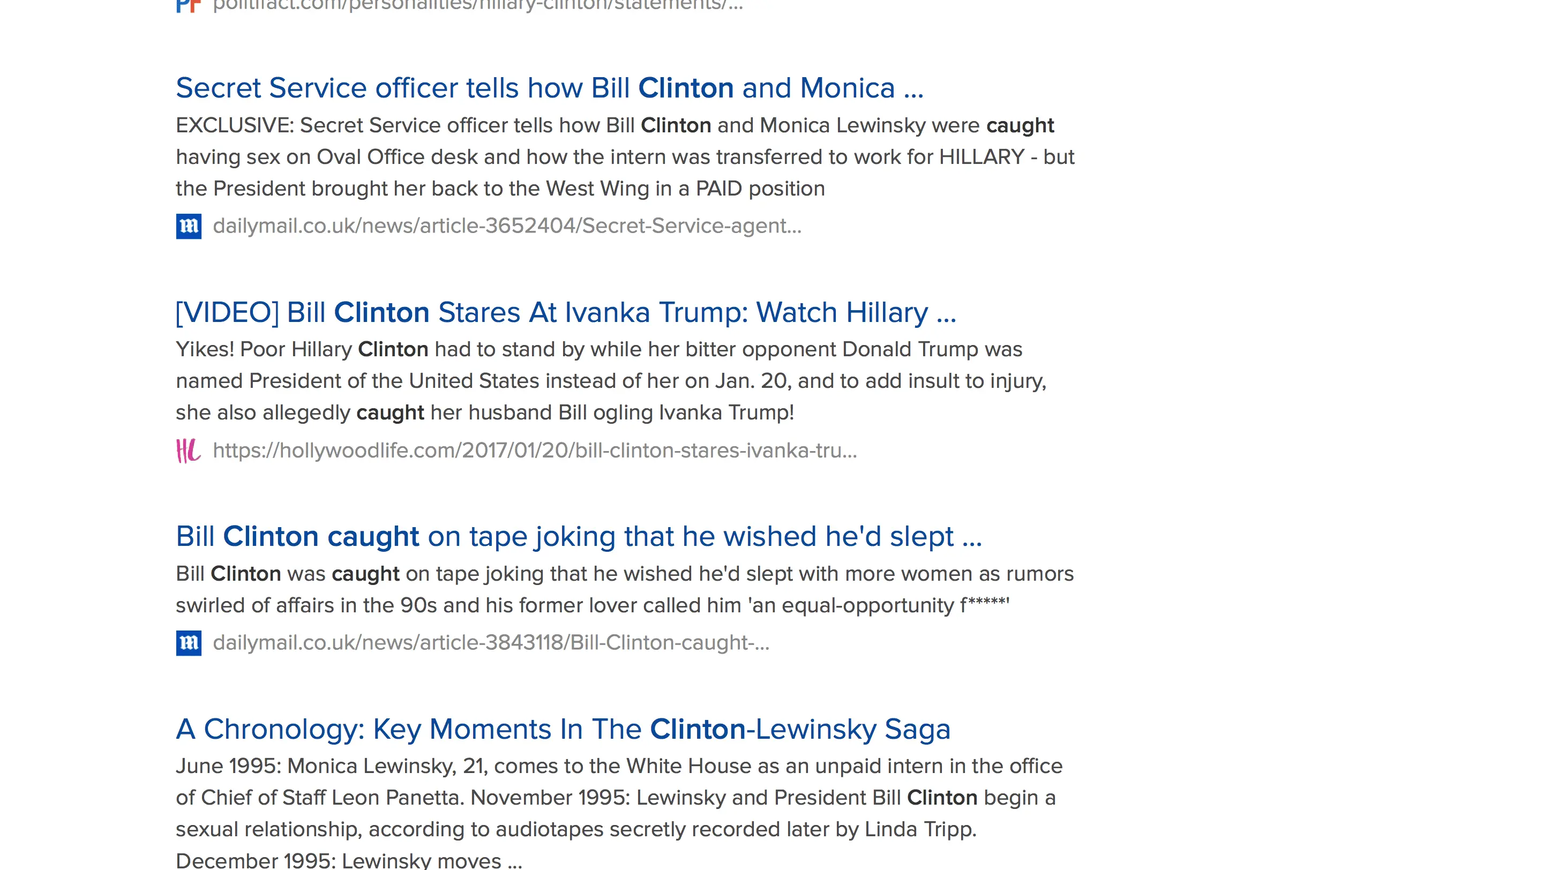
Task: Open the 'Bill Clinton caught on tape joking' title
Action: pyautogui.click(x=579, y=536)
